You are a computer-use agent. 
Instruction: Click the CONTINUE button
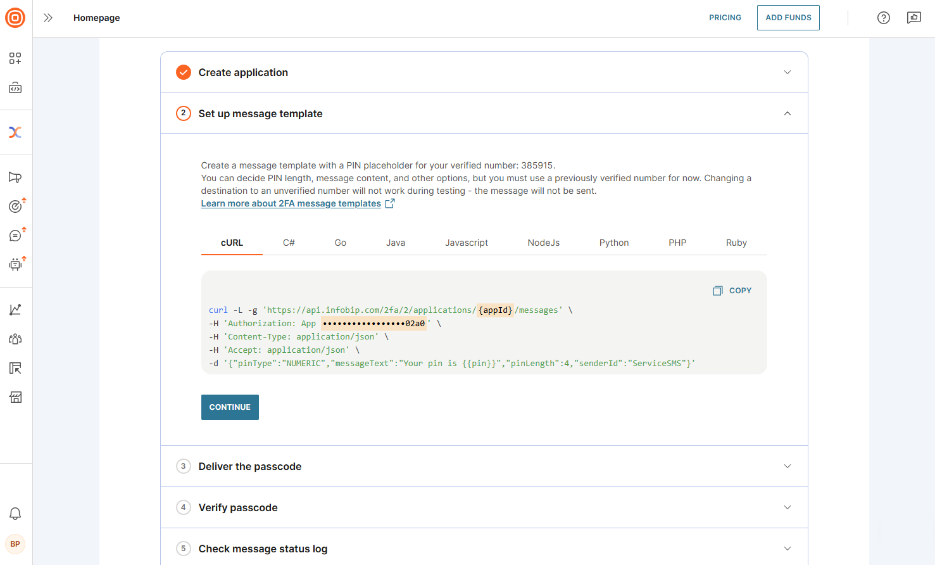(x=230, y=407)
